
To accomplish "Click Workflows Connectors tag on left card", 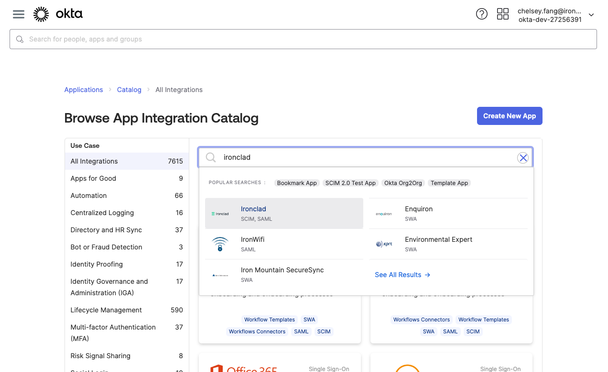I will (x=257, y=331).
